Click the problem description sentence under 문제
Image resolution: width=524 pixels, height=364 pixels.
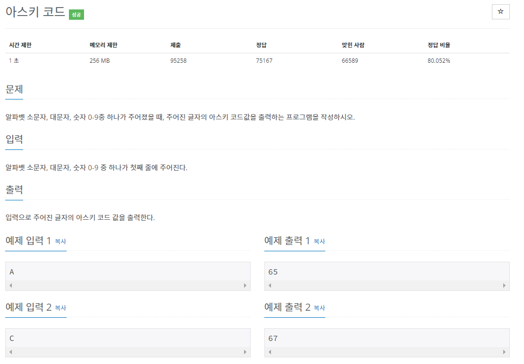[x=180, y=117]
